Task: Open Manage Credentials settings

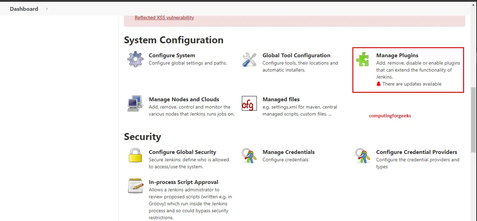Action: click(288, 152)
